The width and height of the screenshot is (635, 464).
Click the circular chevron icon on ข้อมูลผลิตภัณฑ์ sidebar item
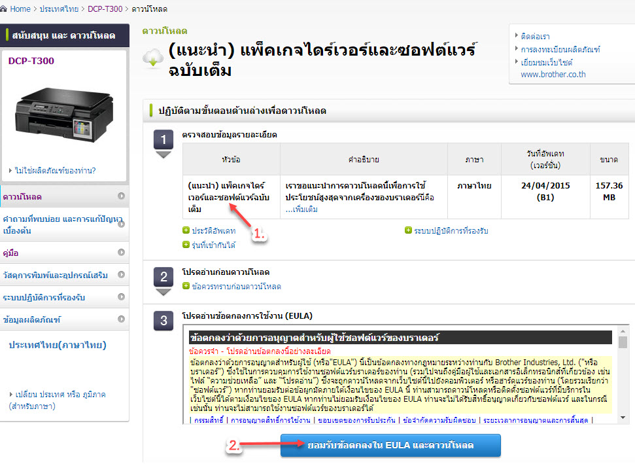click(x=121, y=319)
